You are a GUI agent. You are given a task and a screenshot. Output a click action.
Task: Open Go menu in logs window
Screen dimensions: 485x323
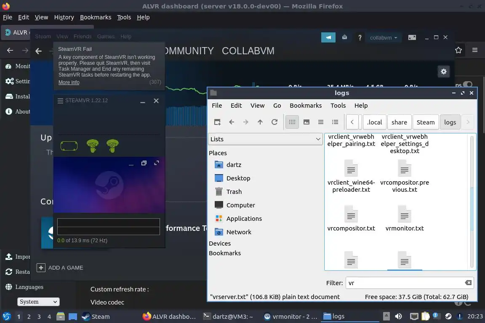coord(277,106)
